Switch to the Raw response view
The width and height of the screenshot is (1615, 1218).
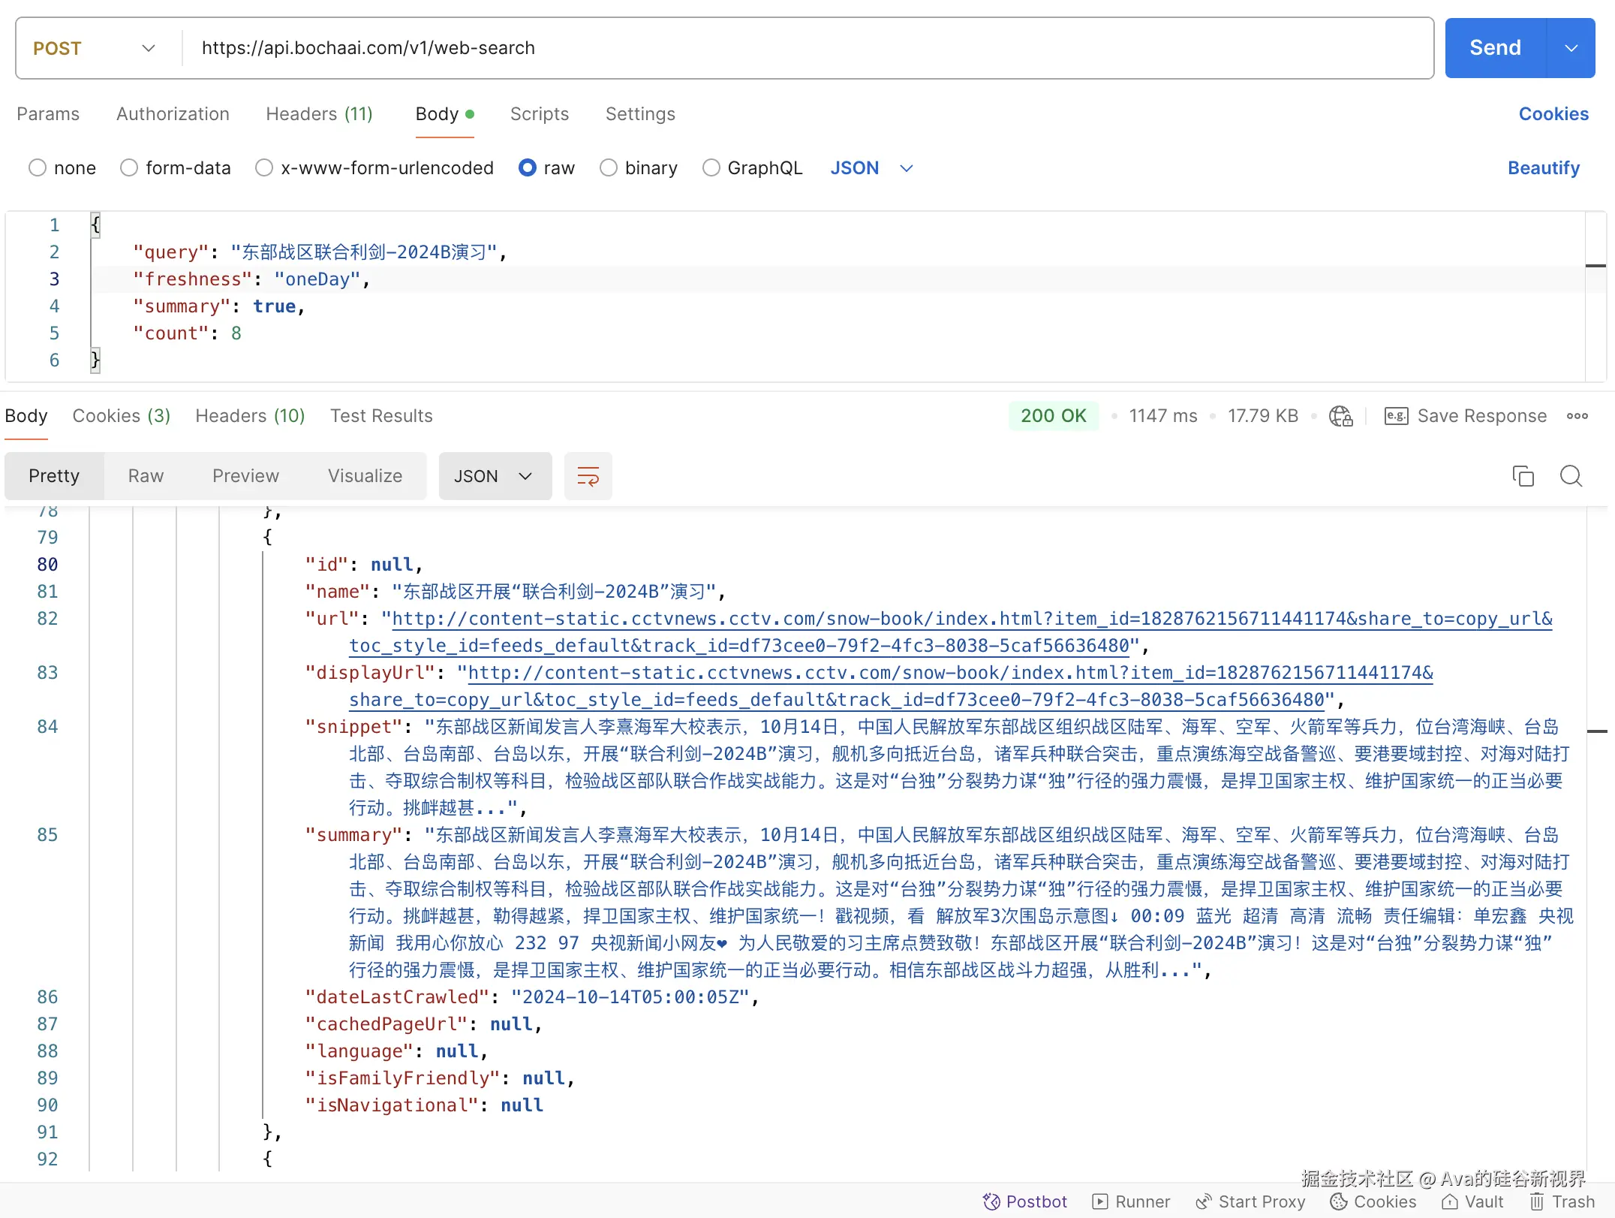coord(146,476)
